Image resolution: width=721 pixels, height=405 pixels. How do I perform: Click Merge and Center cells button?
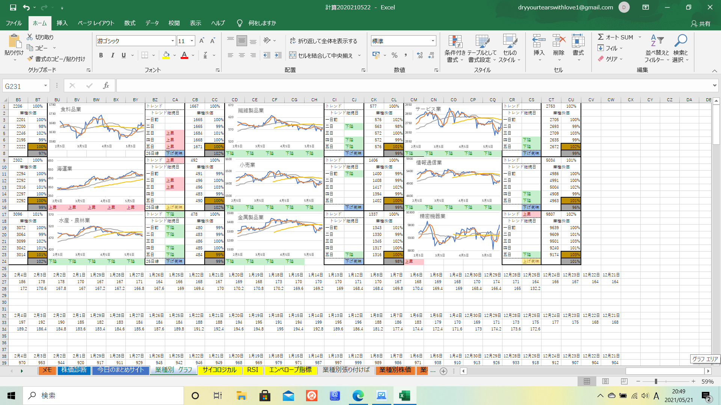pyautogui.click(x=321, y=55)
